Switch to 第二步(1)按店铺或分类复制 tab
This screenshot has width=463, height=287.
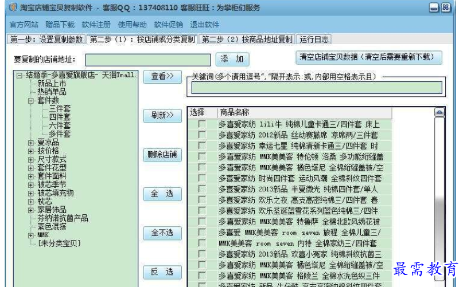pyautogui.click(x=142, y=39)
